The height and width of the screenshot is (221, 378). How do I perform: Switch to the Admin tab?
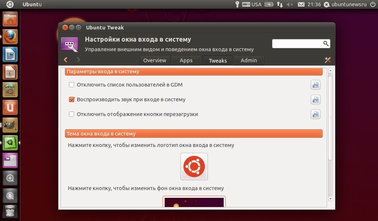point(249,60)
